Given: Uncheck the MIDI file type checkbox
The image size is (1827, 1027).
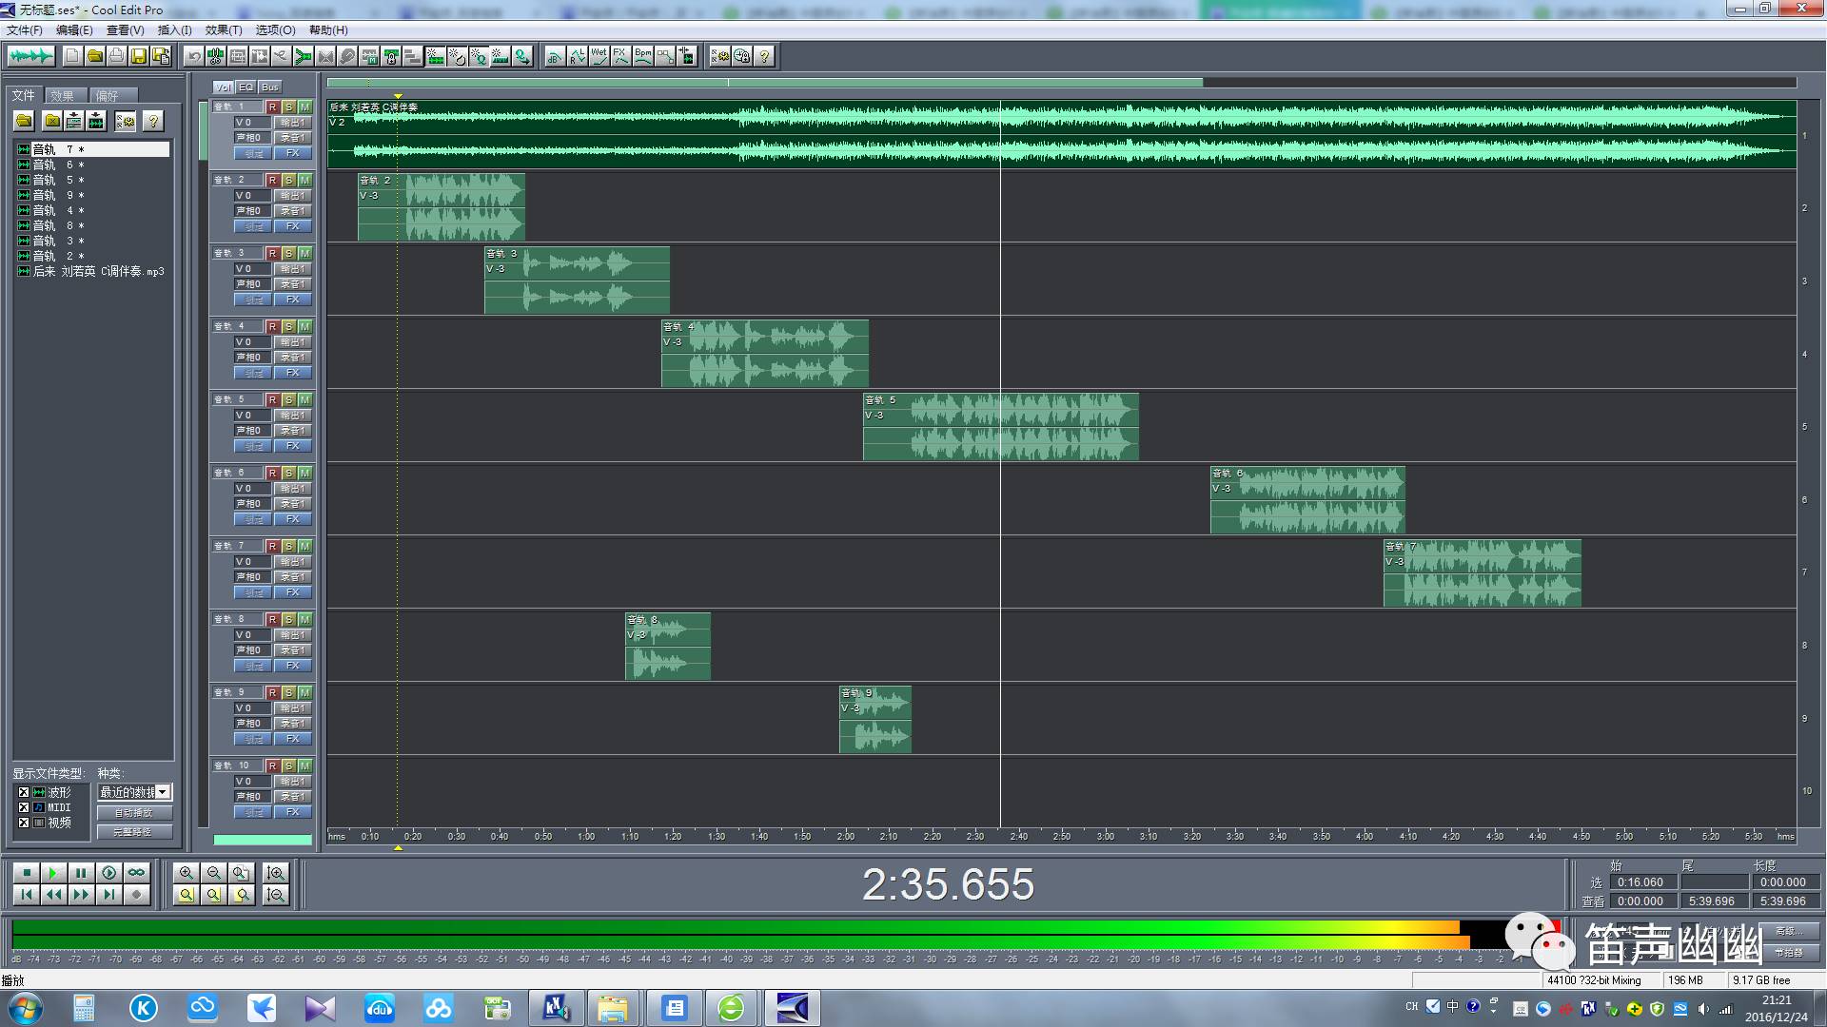Looking at the screenshot, I should click(x=24, y=807).
